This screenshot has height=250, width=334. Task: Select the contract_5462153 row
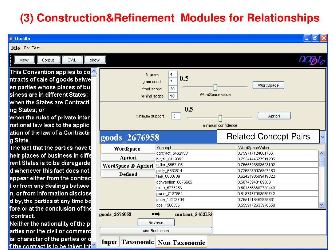coord(237,153)
